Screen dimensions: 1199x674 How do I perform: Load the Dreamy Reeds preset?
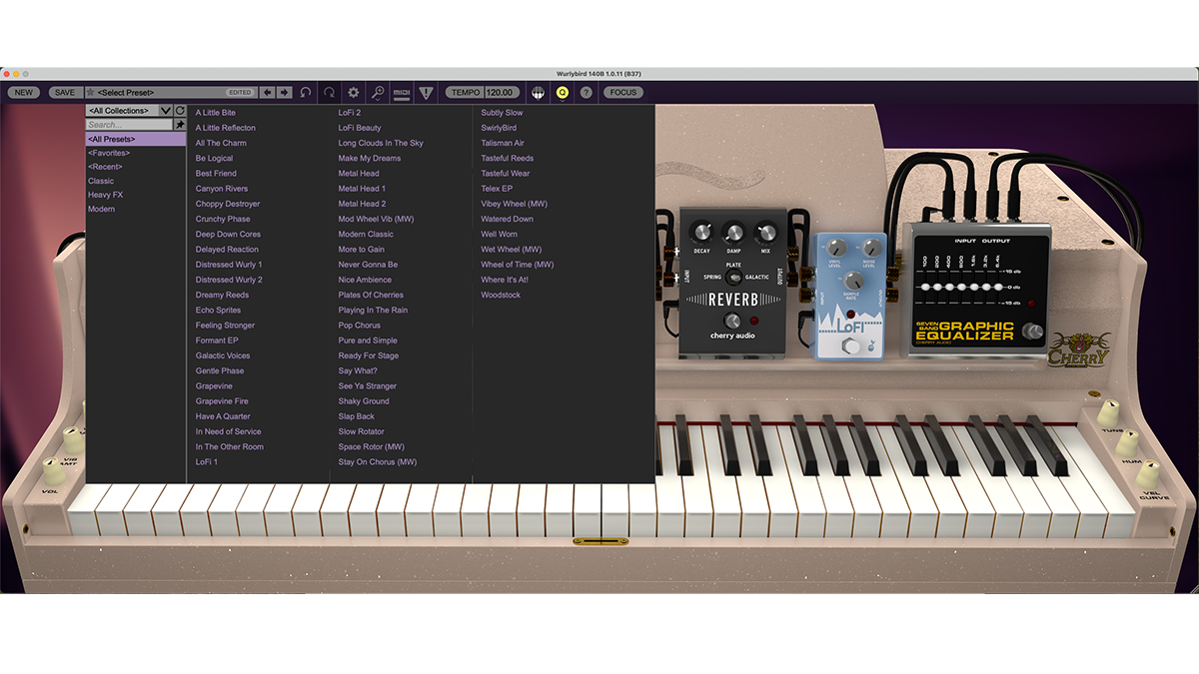222,295
